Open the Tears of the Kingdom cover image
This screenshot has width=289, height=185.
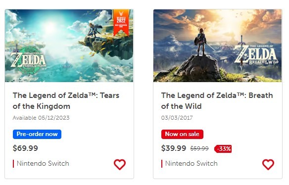(x=69, y=46)
